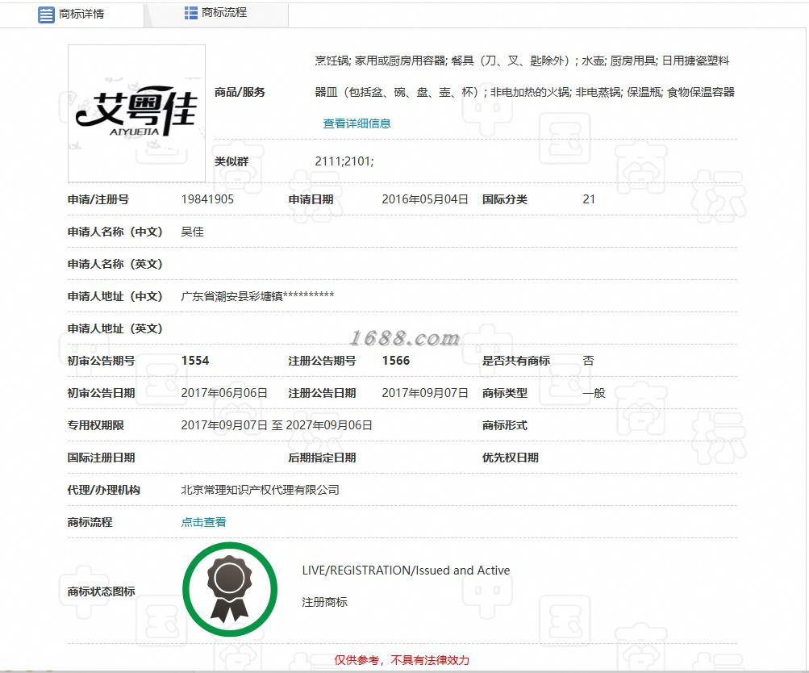Click the 商标详情 list icon

[x=46, y=15]
